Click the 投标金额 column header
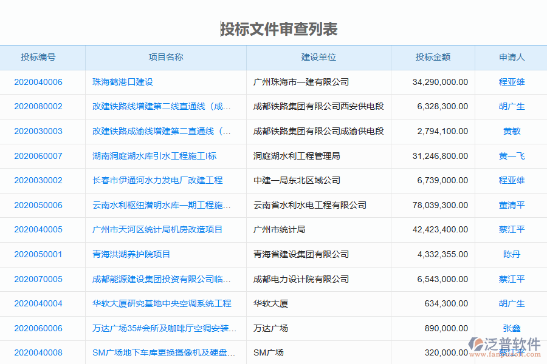The height and width of the screenshot is (364, 547). point(433,57)
